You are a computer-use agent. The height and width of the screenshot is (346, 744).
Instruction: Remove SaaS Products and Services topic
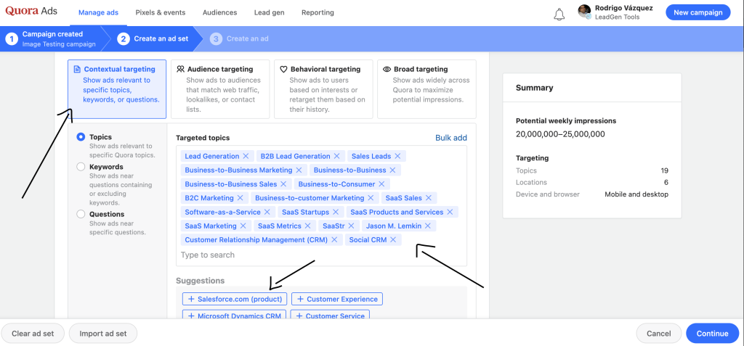click(450, 212)
